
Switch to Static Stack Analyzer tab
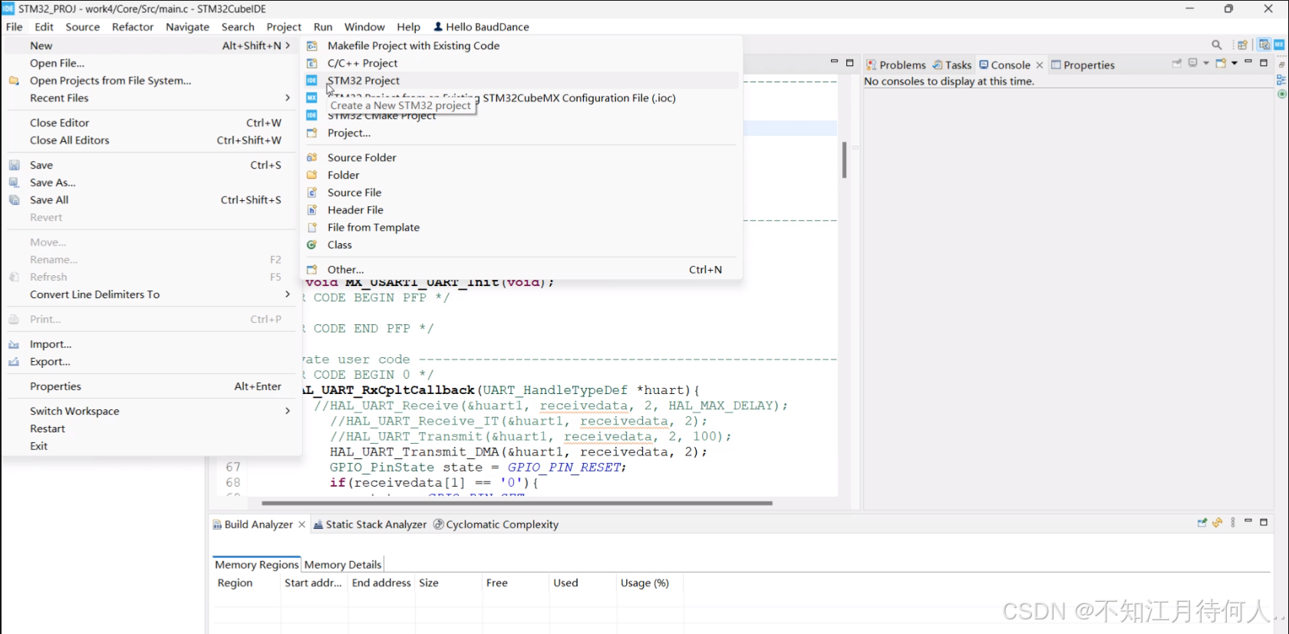point(370,524)
